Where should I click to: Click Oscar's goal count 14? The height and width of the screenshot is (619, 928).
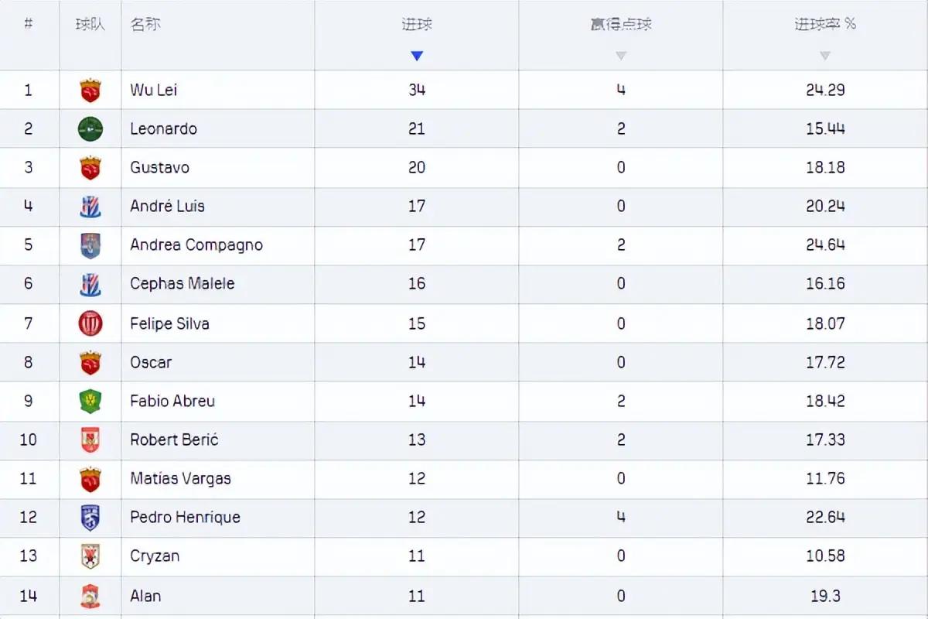pos(417,362)
